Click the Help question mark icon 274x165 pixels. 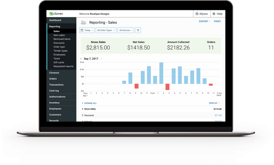point(214,14)
